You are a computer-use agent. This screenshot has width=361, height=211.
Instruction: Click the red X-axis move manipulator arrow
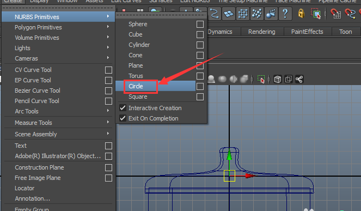coord(250,176)
